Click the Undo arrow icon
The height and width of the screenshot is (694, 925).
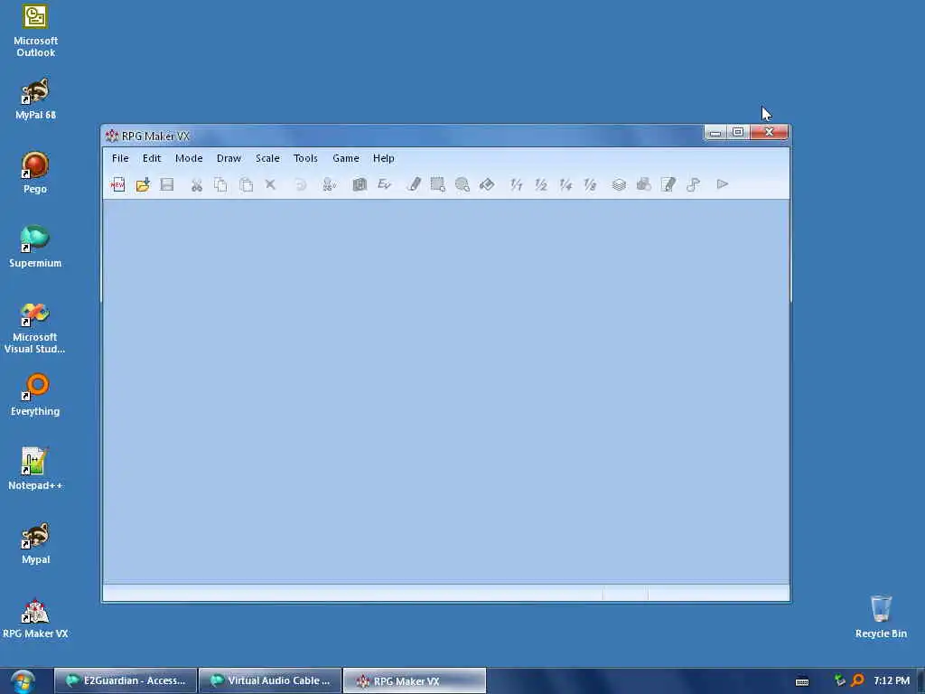[x=301, y=184]
